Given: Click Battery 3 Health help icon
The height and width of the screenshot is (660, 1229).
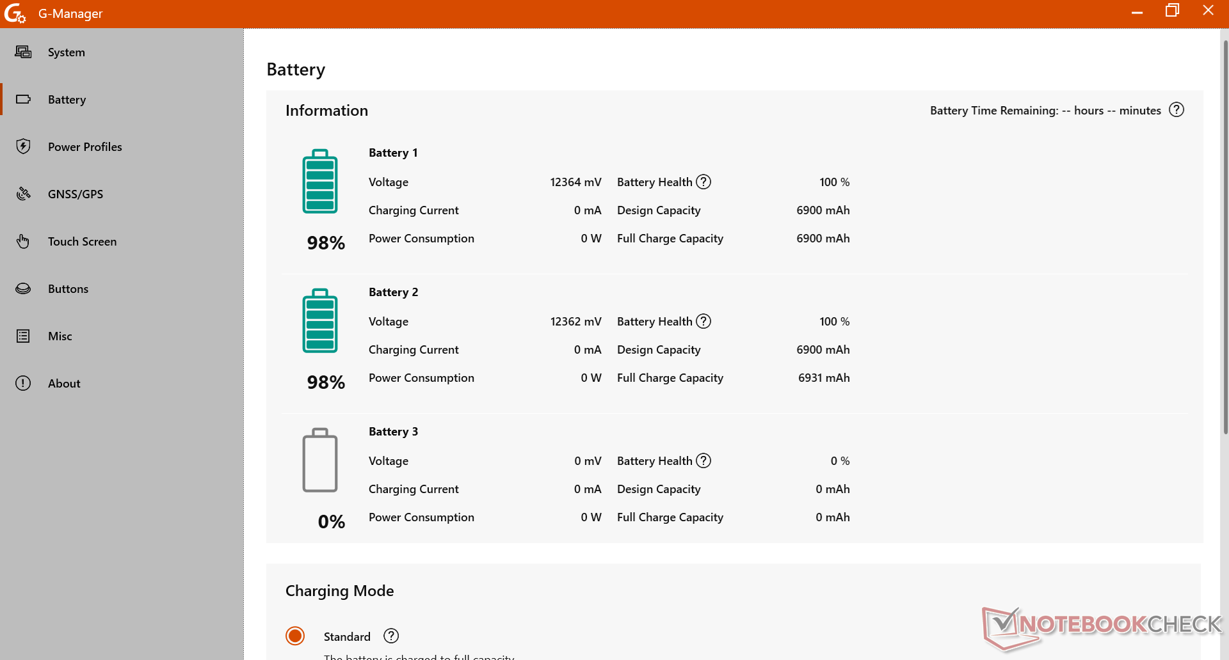Looking at the screenshot, I should [x=703, y=461].
